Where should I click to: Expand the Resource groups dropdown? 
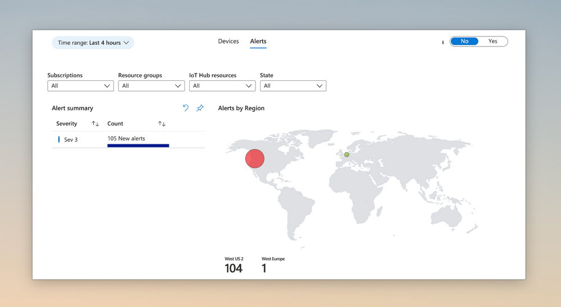[152, 86]
